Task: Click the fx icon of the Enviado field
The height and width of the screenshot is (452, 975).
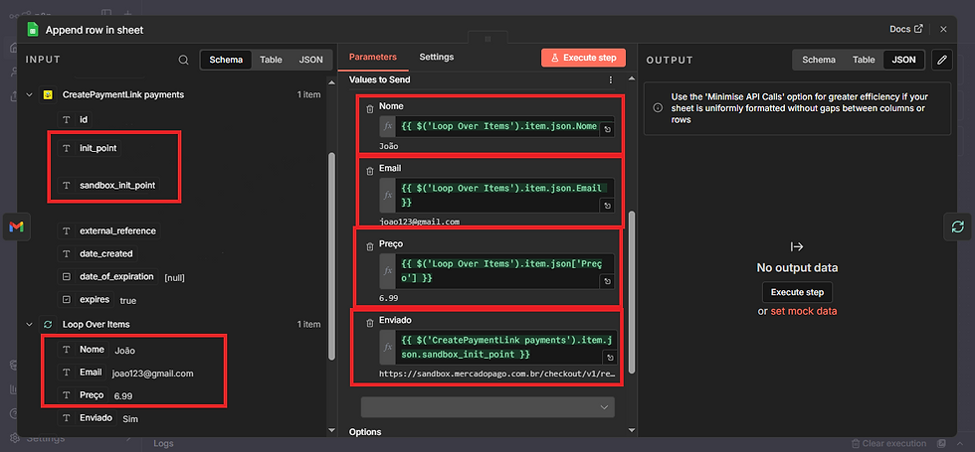Action: tap(388, 347)
